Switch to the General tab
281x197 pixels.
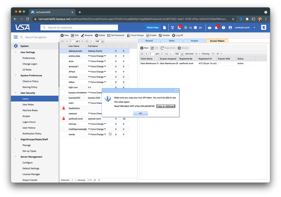point(149,41)
